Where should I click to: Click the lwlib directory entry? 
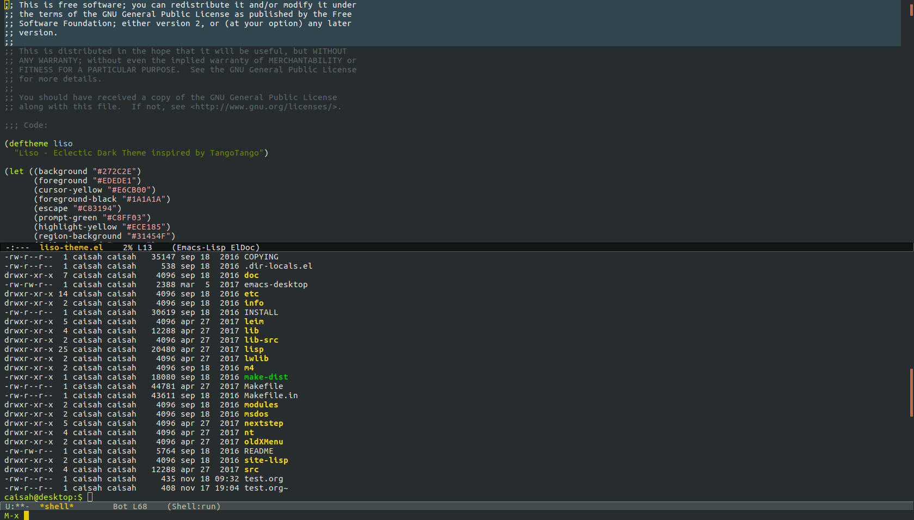pos(256,358)
